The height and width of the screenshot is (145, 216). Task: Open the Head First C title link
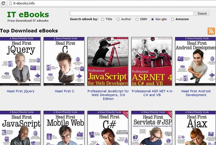[64, 91]
